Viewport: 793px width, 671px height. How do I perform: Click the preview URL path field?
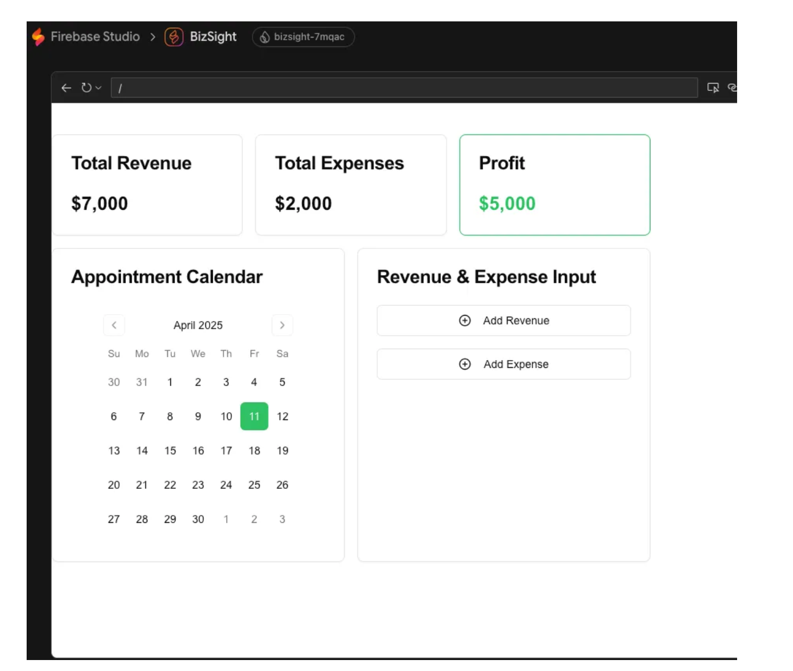click(404, 88)
